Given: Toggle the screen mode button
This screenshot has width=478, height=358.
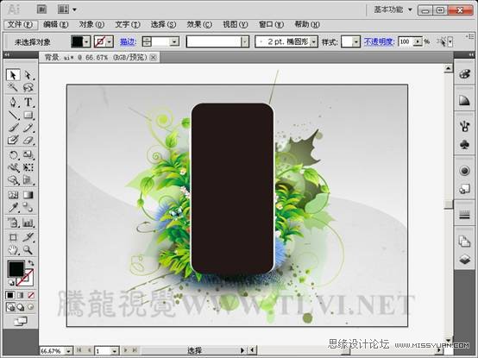Looking at the screenshot, I should 21,321.
